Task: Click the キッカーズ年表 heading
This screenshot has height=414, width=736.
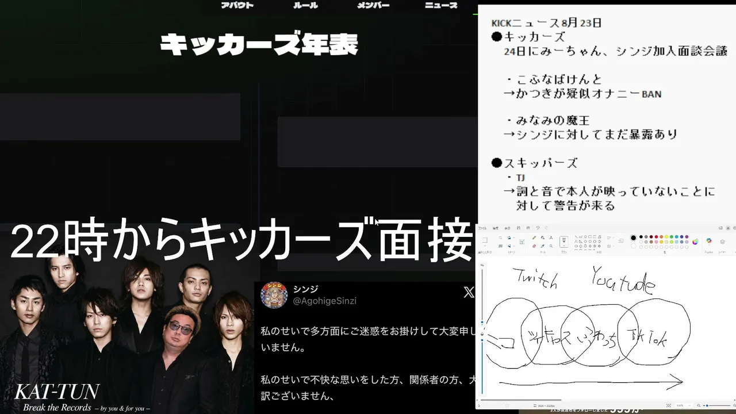Action: 259,44
